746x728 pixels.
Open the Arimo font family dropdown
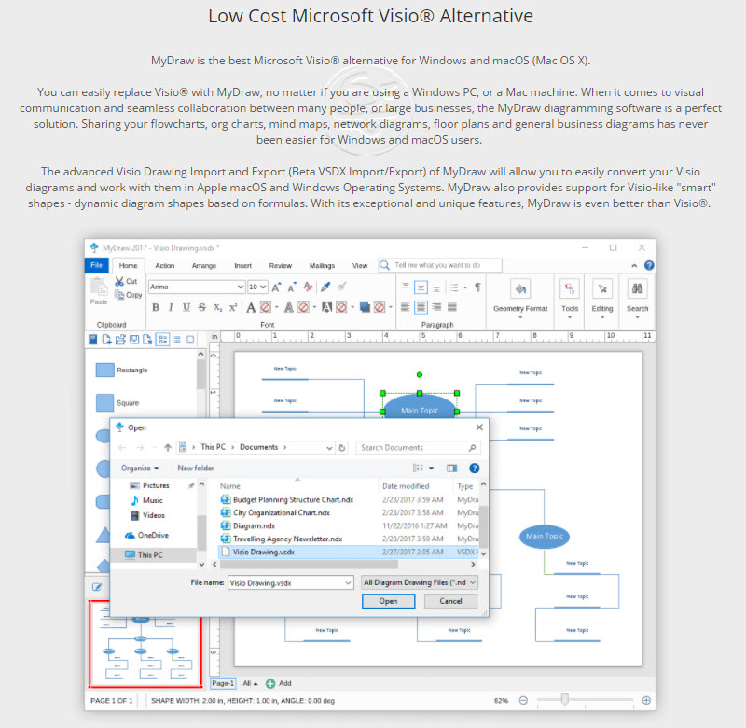(241, 287)
